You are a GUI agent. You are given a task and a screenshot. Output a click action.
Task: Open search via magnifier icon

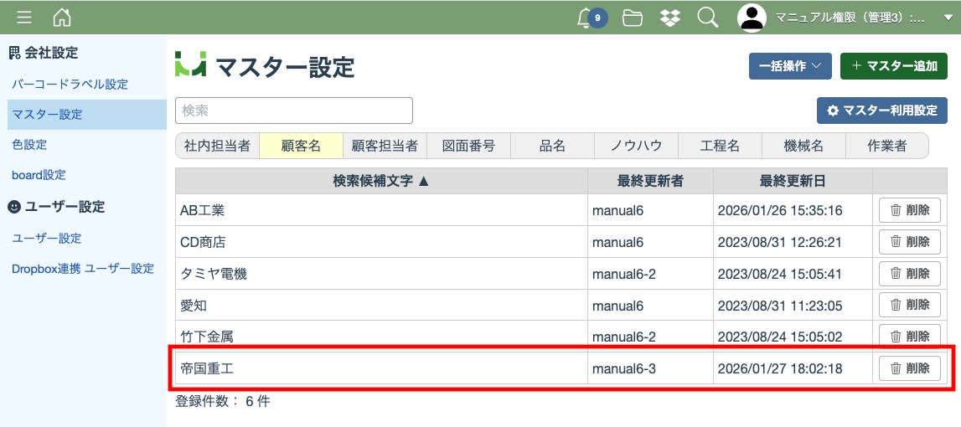pos(708,18)
